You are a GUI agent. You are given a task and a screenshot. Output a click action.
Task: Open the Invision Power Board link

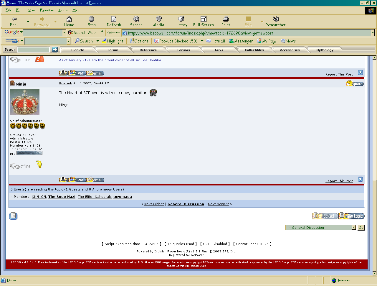170,252
